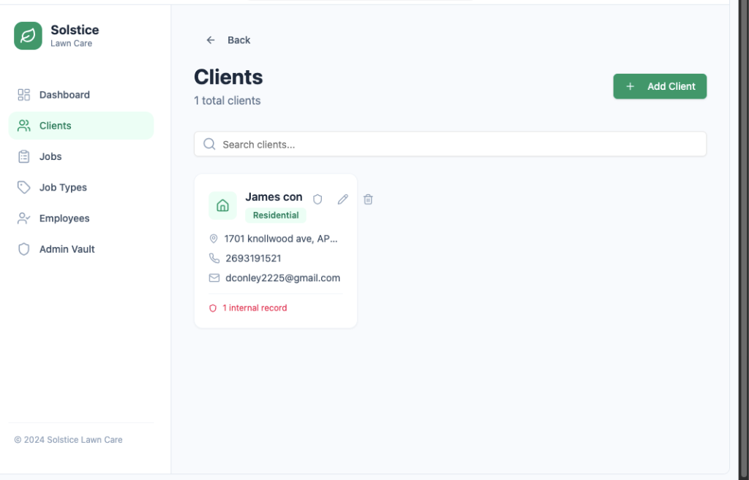Click the phone number 2693191521
Viewport: 749px width, 480px height.
[253, 258]
